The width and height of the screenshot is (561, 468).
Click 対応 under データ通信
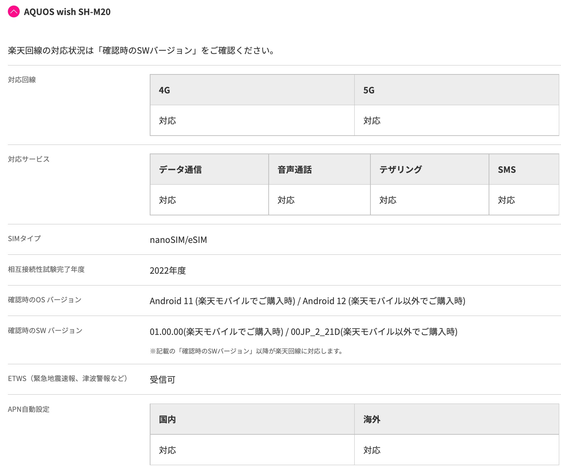[x=168, y=200]
